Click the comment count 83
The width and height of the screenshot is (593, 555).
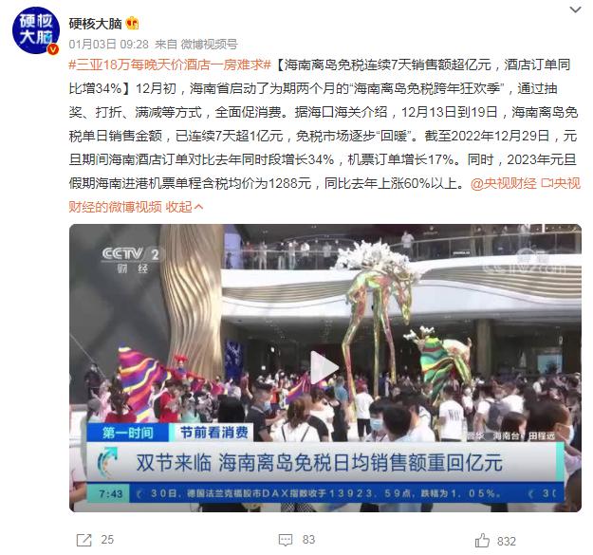(308, 540)
